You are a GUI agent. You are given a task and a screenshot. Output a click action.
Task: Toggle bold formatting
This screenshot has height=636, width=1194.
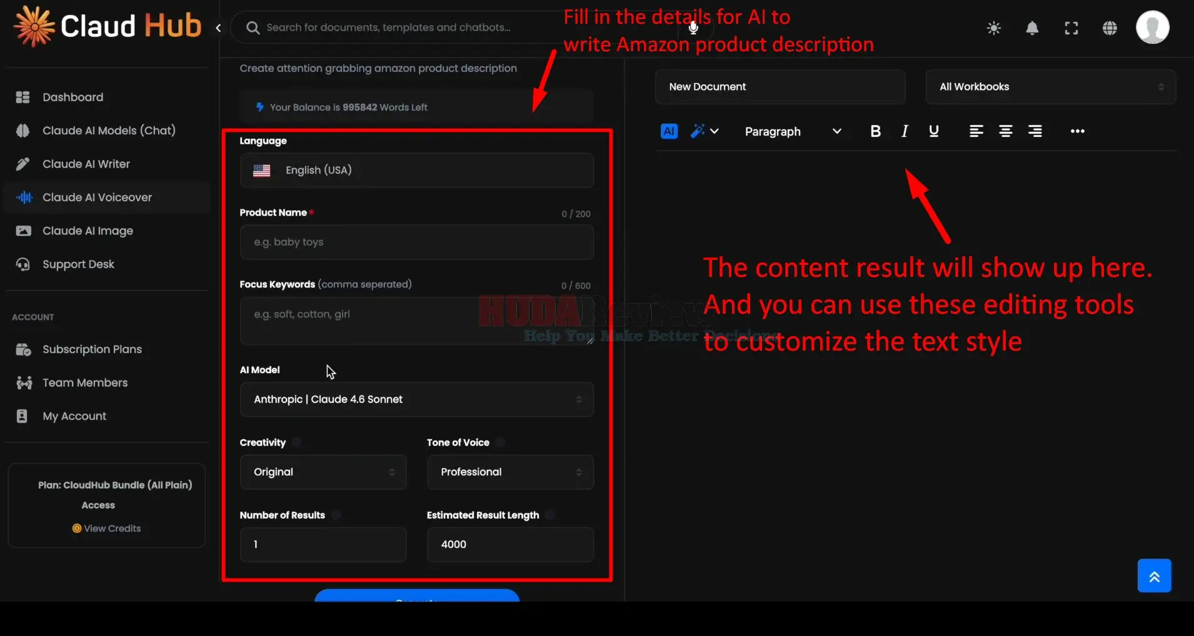point(875,131)
